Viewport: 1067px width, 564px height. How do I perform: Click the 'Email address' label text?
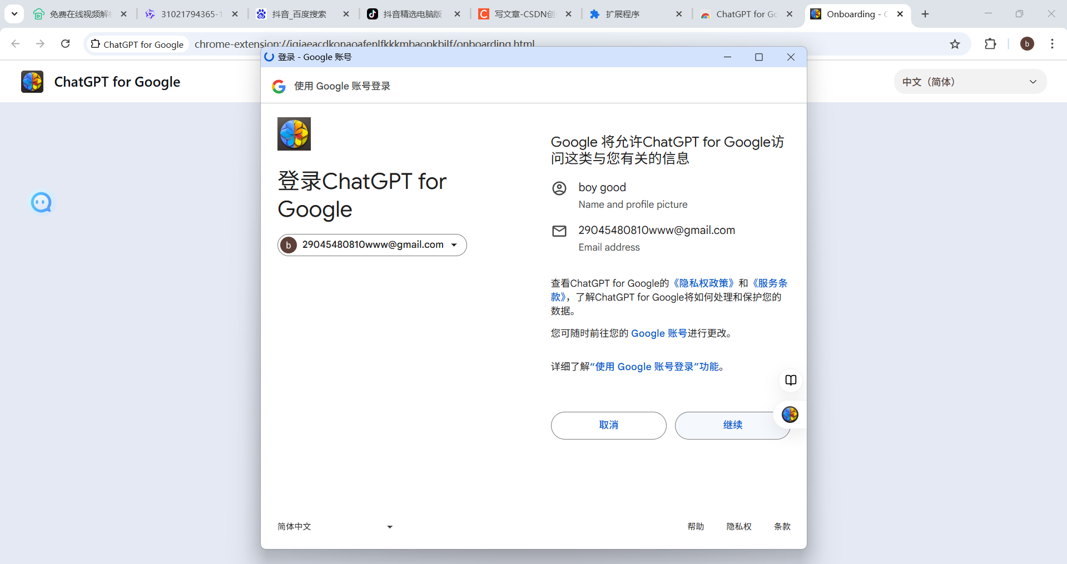point(609,247)
